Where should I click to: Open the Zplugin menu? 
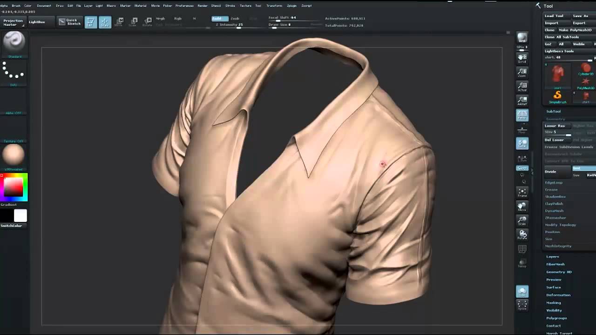(x=291, y=6)
